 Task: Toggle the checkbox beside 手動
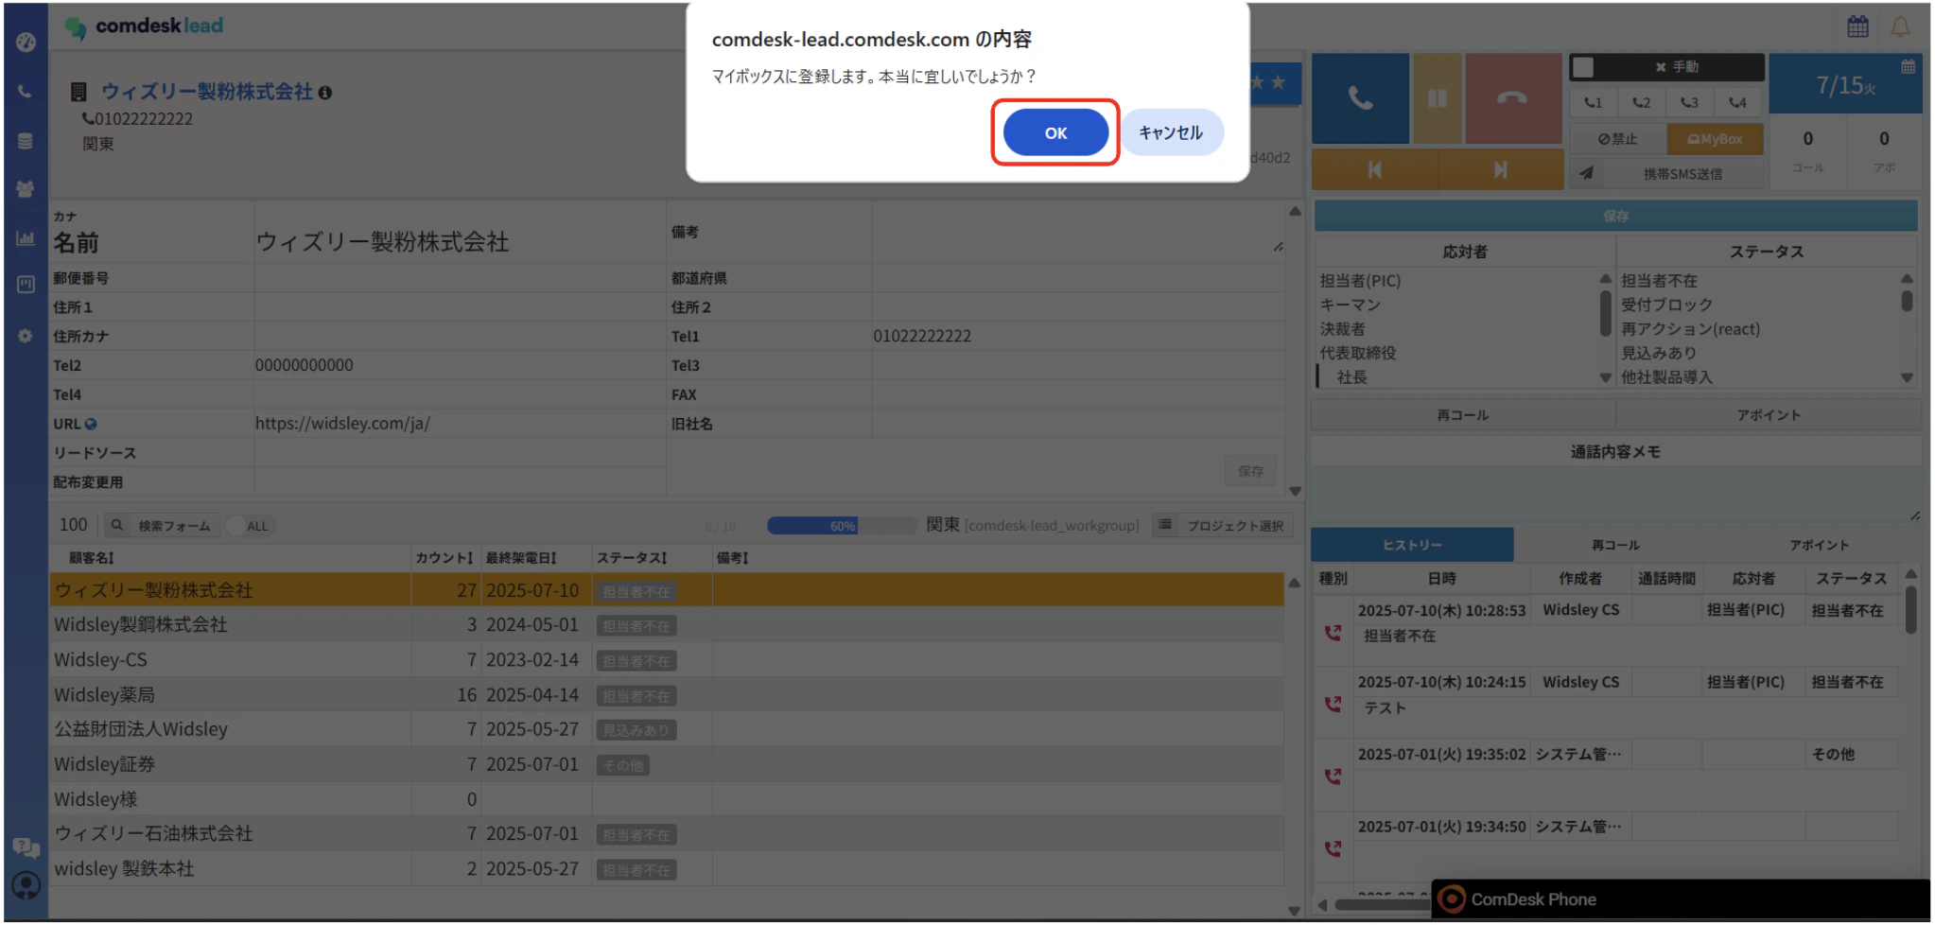pos(1583,67)
